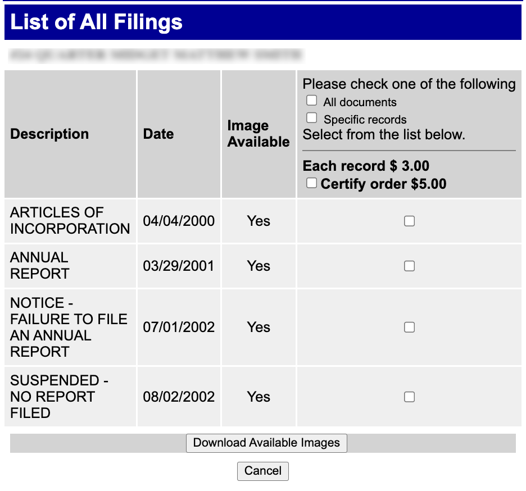526x491 pixels.
Task: Select the Failure to File notice checkbox
Action: pos(409,327)
